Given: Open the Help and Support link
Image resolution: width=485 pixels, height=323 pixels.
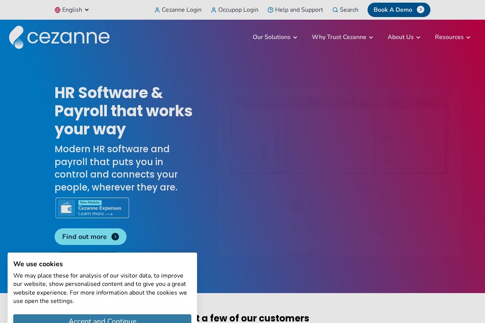Looking at the screenshot, I should coord(299,10).
